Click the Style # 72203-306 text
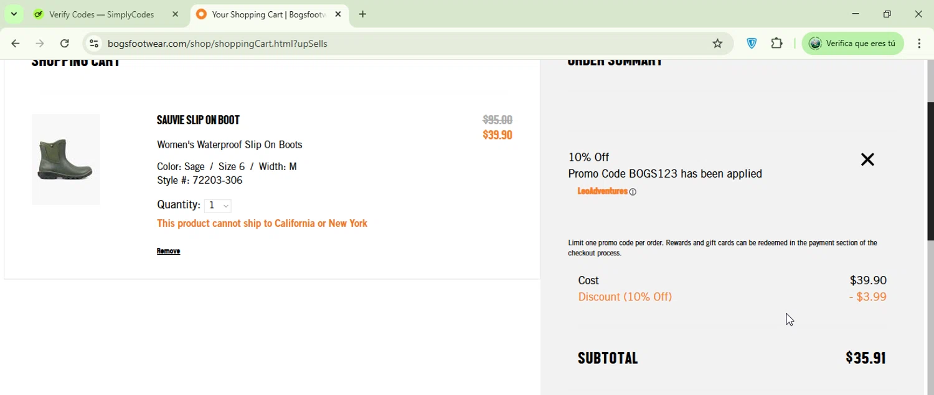 click(199, 181)
